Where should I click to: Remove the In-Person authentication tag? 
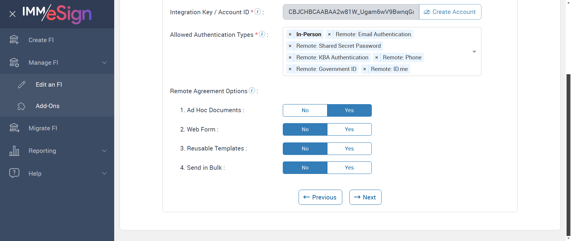tap(290, 34)
